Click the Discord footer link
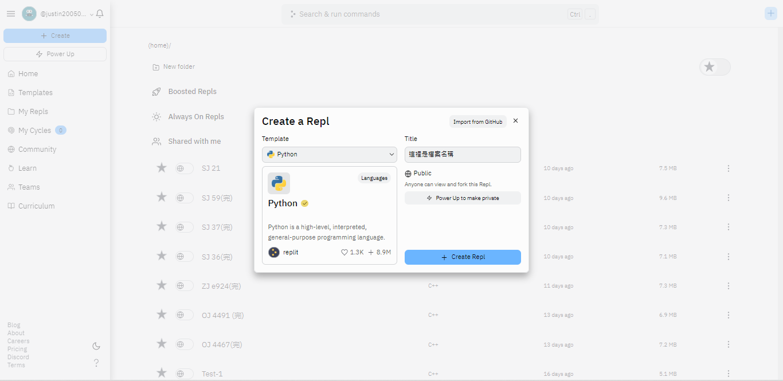Image resolution: width=783 pixels, height=381 pixels. 18,357
